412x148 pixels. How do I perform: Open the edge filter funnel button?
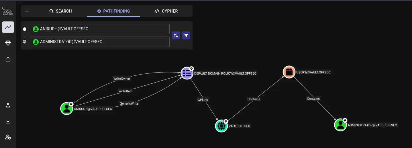click(x=186, y=35)
